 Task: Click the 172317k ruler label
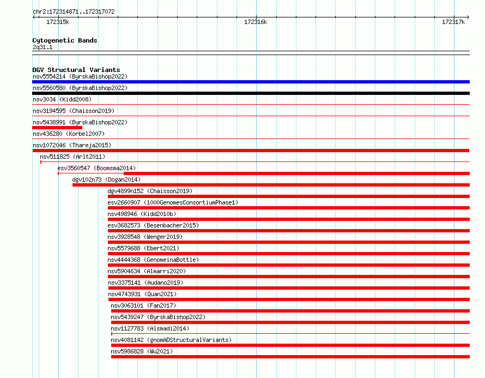pyautogui.click(x=453, y=22)
